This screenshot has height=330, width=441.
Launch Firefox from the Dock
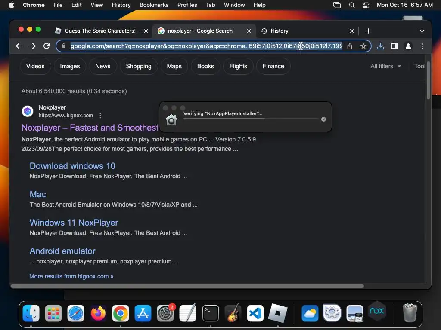point(98,313)
